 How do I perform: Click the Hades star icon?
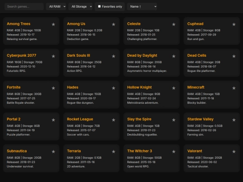pos(113,88)
